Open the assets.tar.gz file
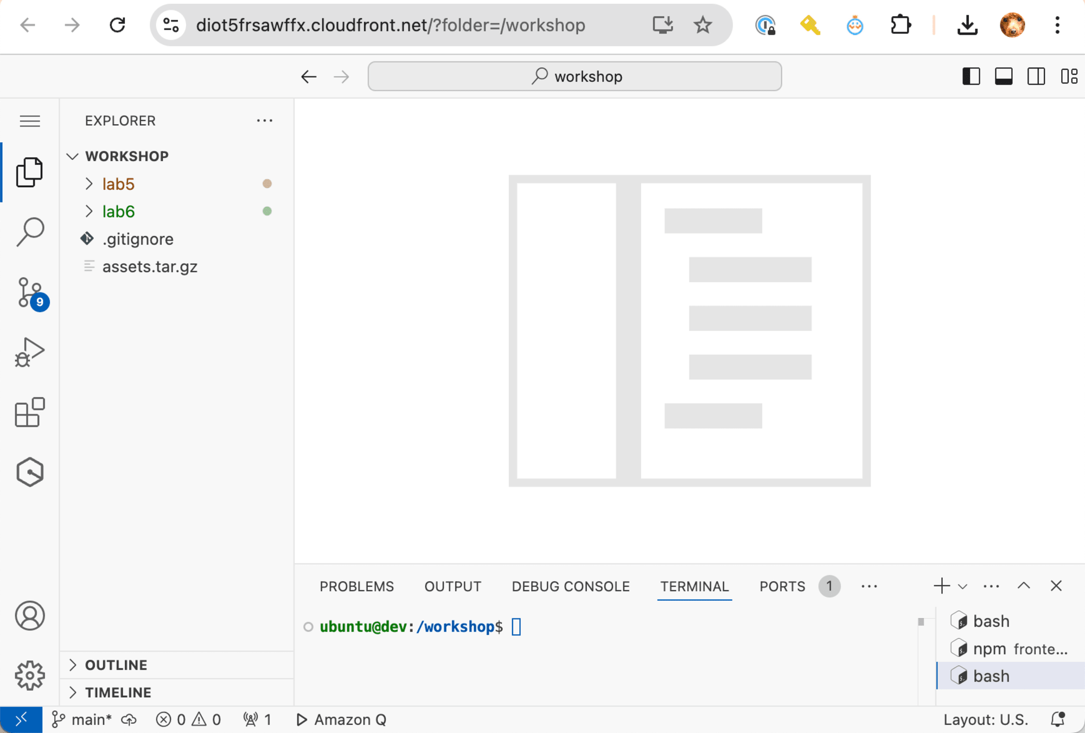 coord(177,267)
